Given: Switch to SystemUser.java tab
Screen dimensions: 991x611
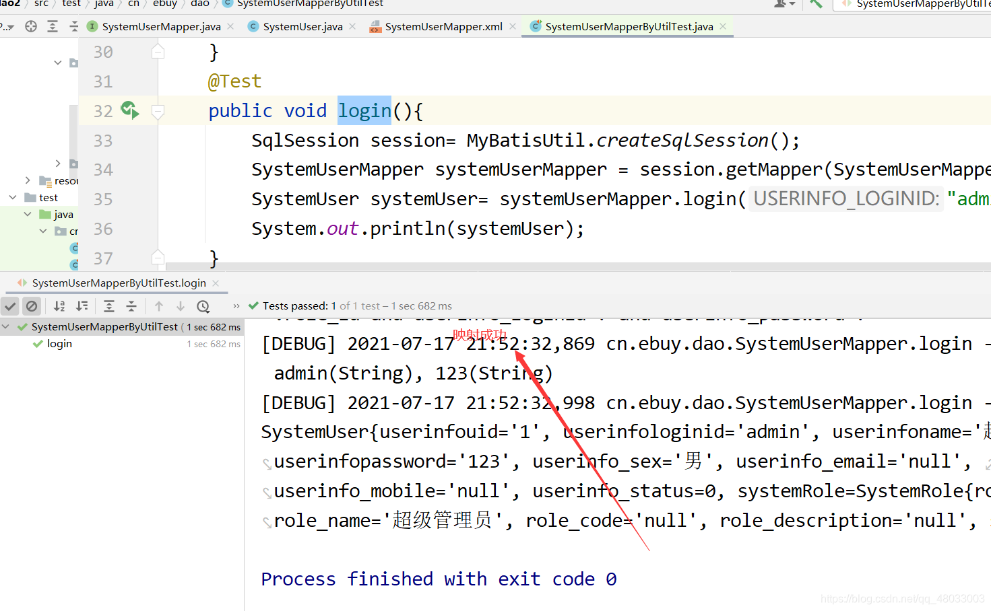Looking at the screenshot, I should click(x=302, y=26).
